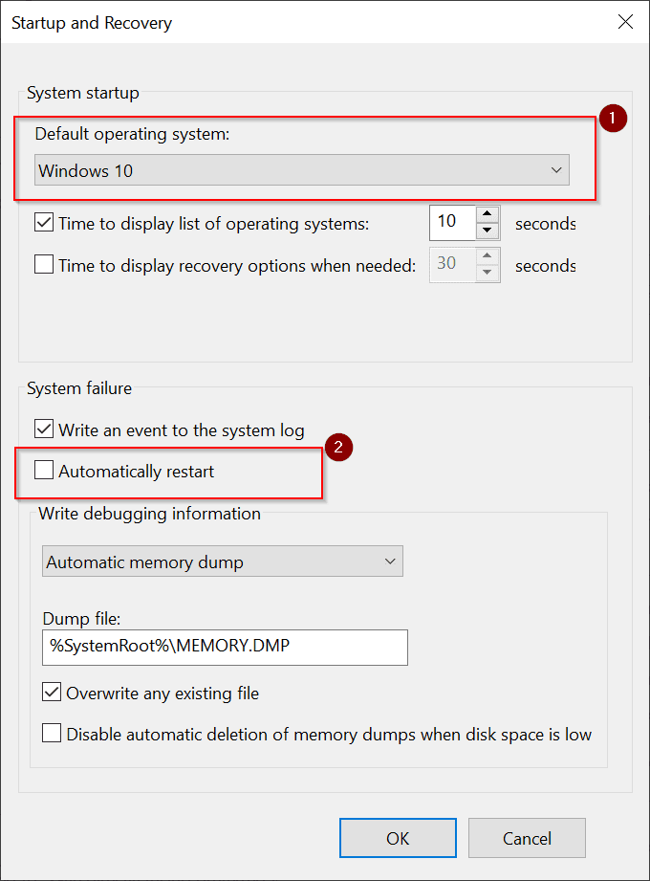This screenshot has height=881, width=650.
Task: Click the down arrow on recovery options timer
Action: [487, 273]
